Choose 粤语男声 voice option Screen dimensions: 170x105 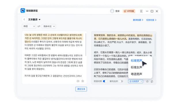tap(136, 74)
